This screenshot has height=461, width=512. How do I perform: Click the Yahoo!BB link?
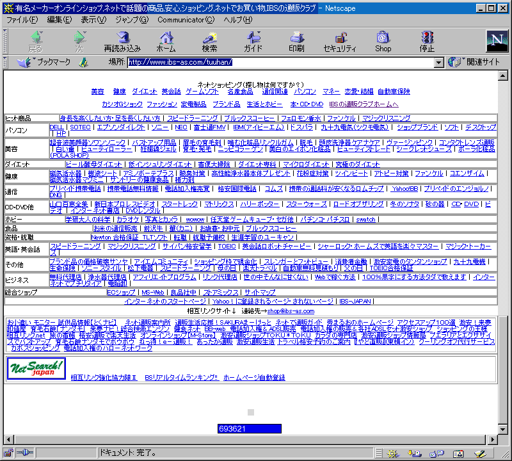tap(405, 189)
